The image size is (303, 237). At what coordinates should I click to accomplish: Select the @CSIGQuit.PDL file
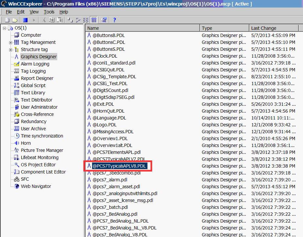click(x=108, y=70)
